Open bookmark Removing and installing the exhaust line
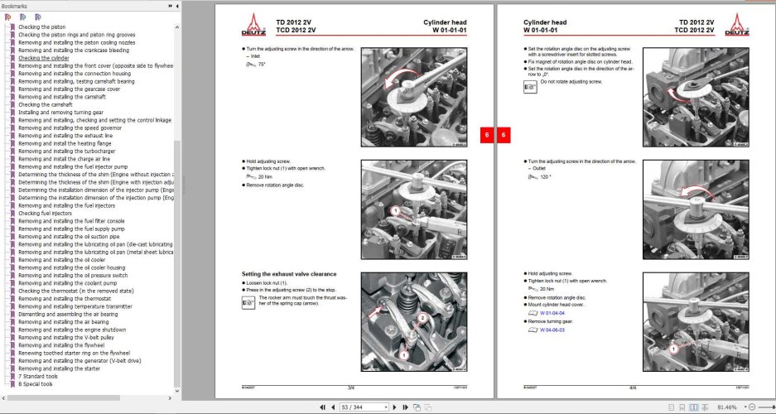776x414 pixels. click(65, 136)
